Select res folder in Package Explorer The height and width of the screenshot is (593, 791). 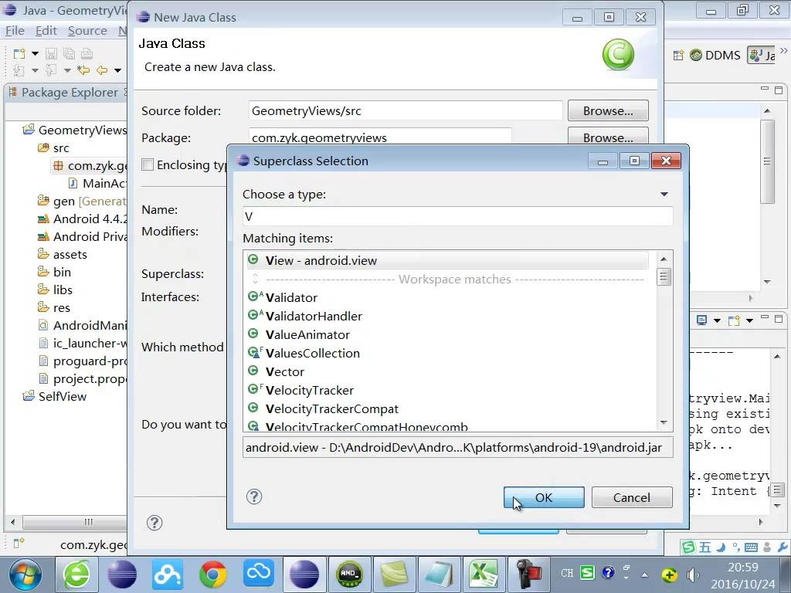(x=53, y=307)
